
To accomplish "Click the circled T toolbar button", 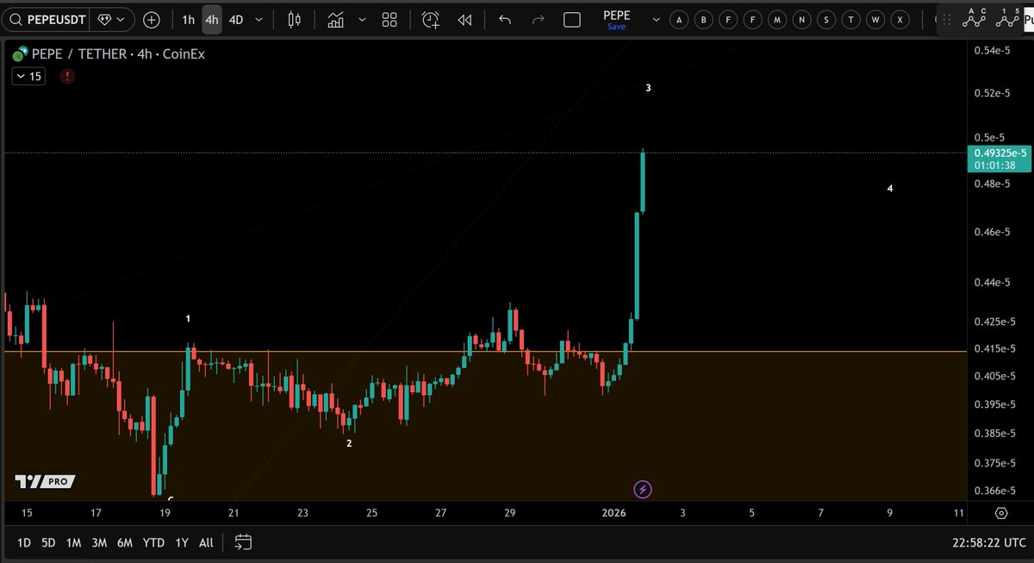I will [x=851, y=19].
